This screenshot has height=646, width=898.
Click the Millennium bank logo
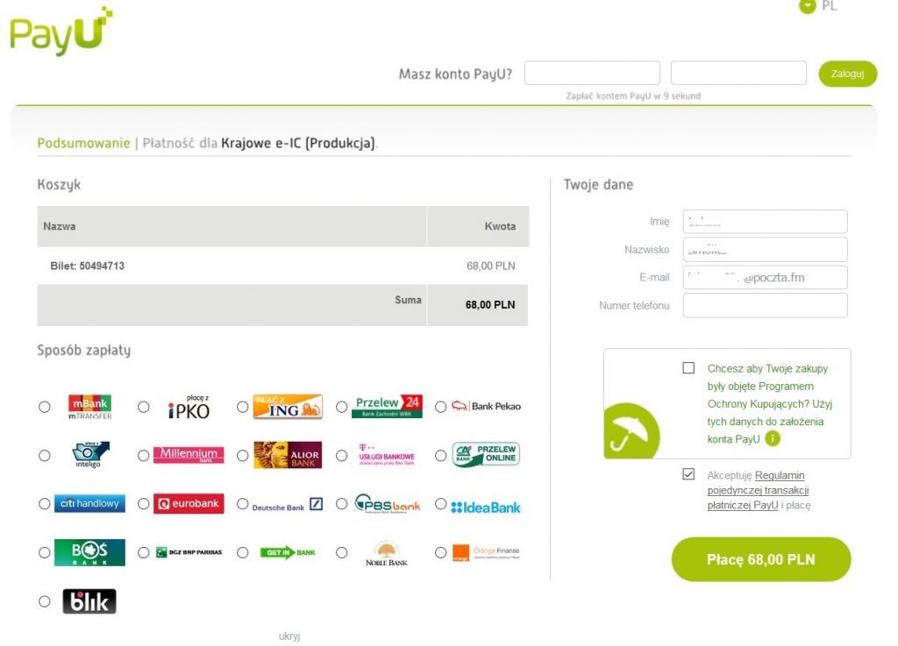point(189,455)
